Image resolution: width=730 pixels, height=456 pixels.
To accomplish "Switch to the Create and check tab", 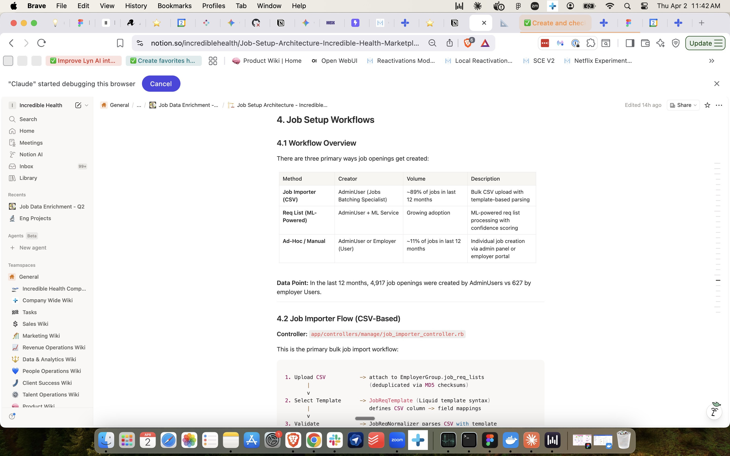I will point(555,23).
